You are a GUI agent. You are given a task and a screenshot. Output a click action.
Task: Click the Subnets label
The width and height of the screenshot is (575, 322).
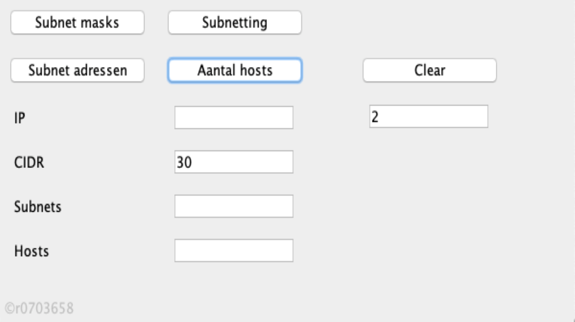pyautogui.click(x=38, y=207)
